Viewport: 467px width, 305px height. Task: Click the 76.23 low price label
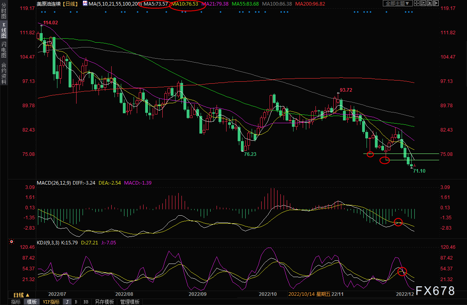[250, 154]
